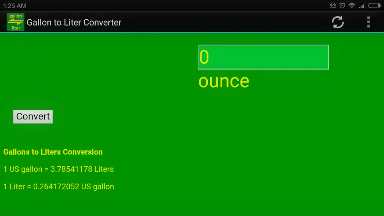Open the three-dot overflow menu
Viewport: 384px width, 216px height.
click(x=369, y=22)
